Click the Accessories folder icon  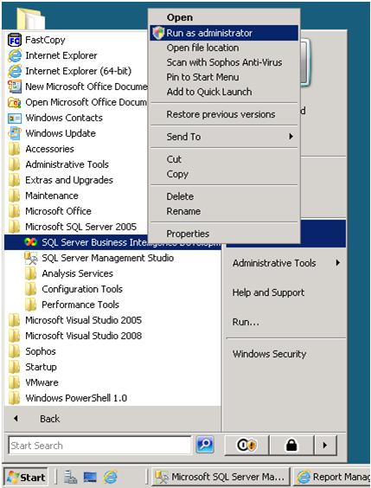point(15,149)
